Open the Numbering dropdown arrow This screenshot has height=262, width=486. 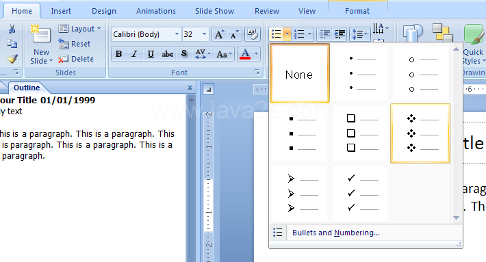point(309,34)
